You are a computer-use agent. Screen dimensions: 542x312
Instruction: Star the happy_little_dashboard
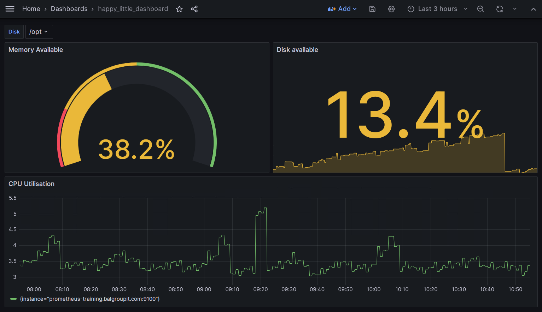click(x=179, y=9)
